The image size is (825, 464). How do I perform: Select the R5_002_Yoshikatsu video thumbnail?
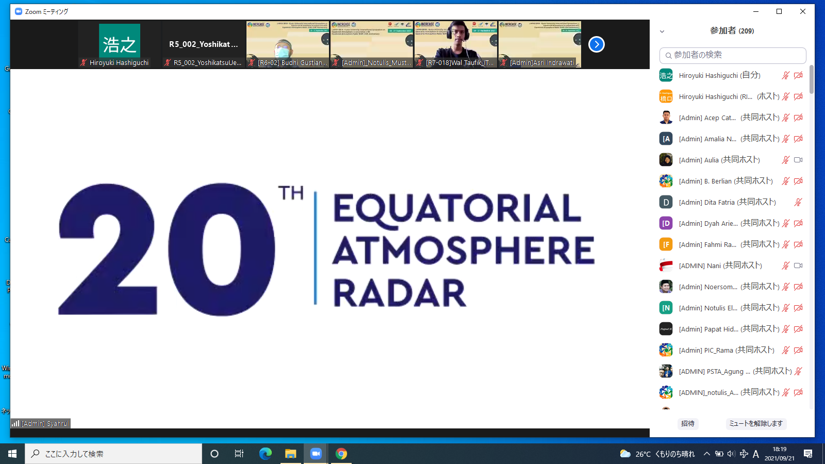(x=203, y=44)
